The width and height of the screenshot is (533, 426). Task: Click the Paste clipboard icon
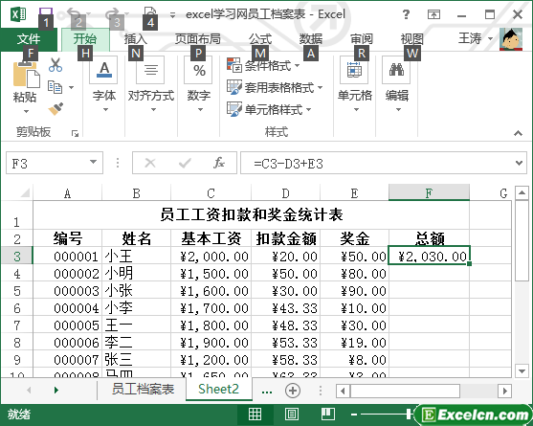26,74
